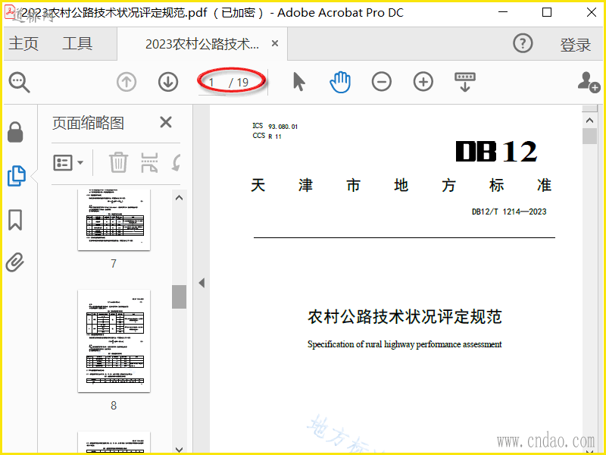Close the 页面缩略图 panel

166,122
